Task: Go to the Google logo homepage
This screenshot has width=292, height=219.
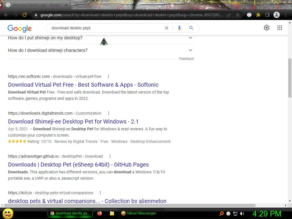Action: [20, 28]
